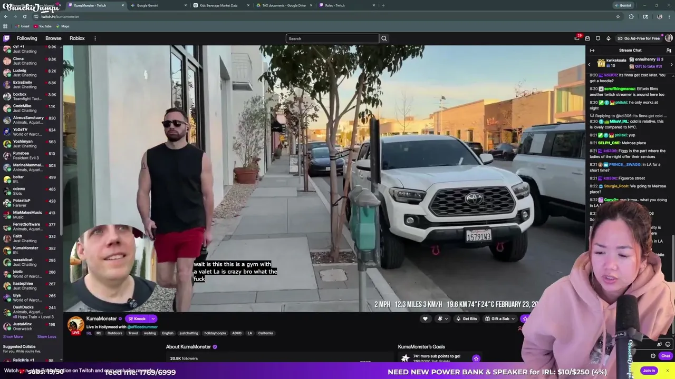This screenshot has height=379, width=675.
Task: Open the browser extensions puzzle icon
Action: [631, 16]
